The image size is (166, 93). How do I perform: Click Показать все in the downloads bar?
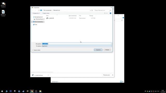pos(106,75)
